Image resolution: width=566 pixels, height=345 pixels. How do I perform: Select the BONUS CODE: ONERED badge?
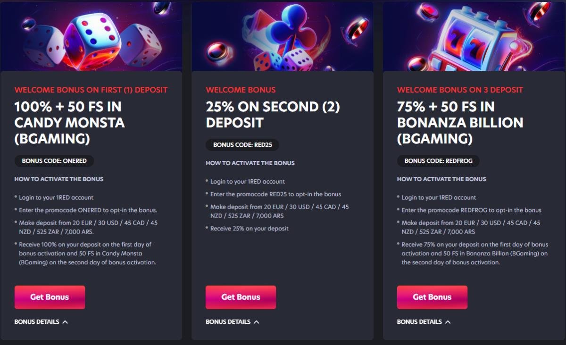tap(54, 160)
